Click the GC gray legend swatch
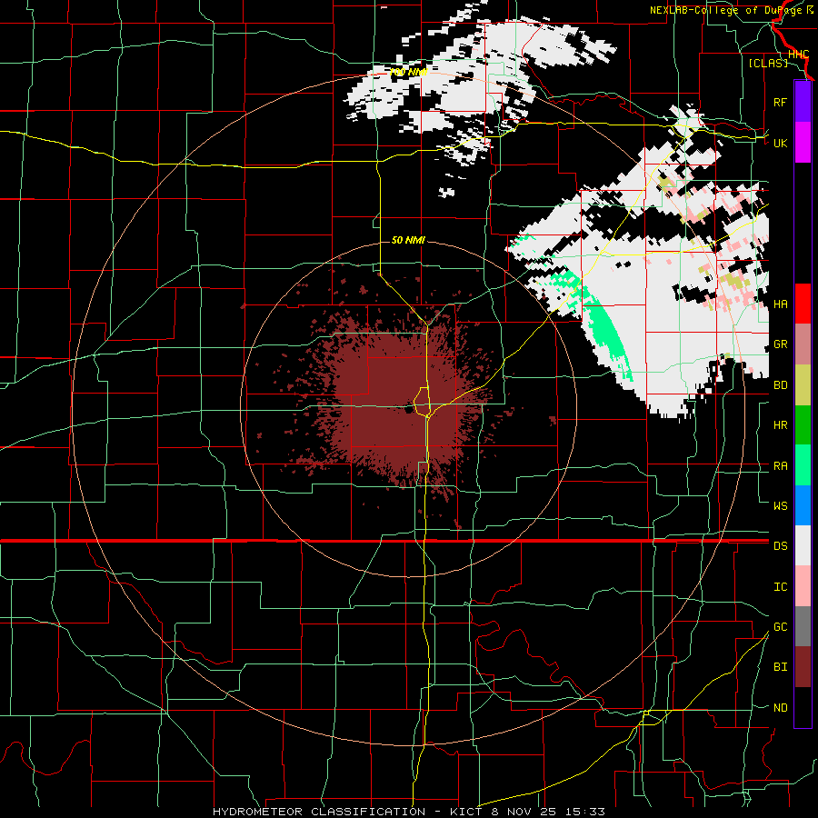This screenshot has height=818, width=818. (803, 626)
